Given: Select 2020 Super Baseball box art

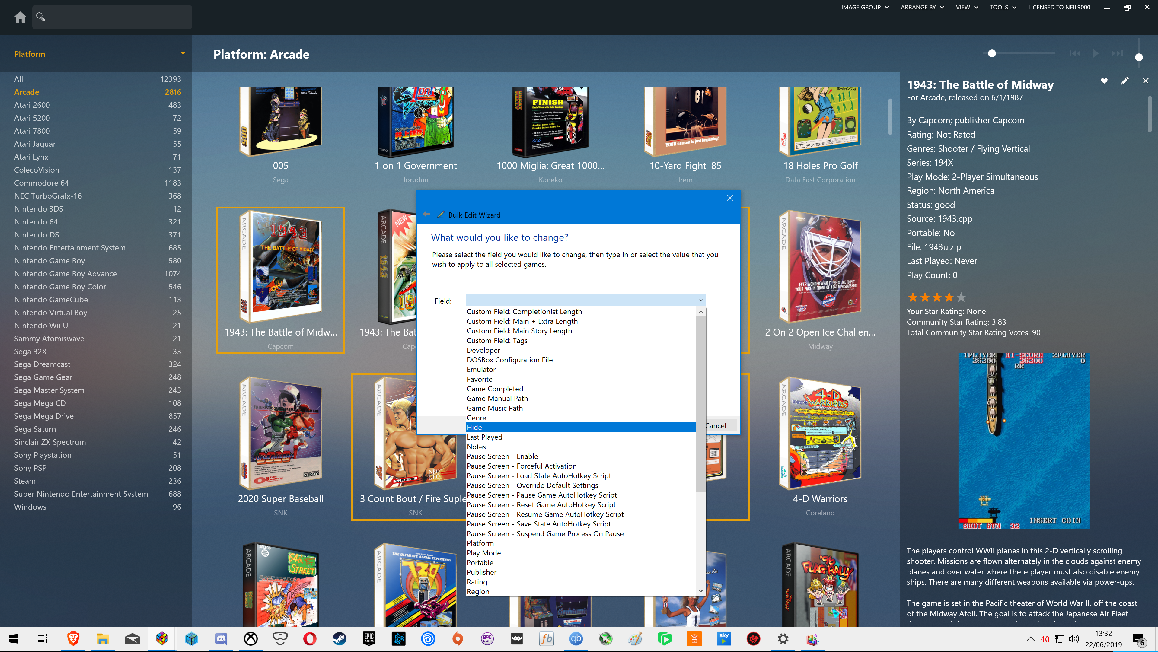Looking at the screenshot, I should tap(280, 434).
